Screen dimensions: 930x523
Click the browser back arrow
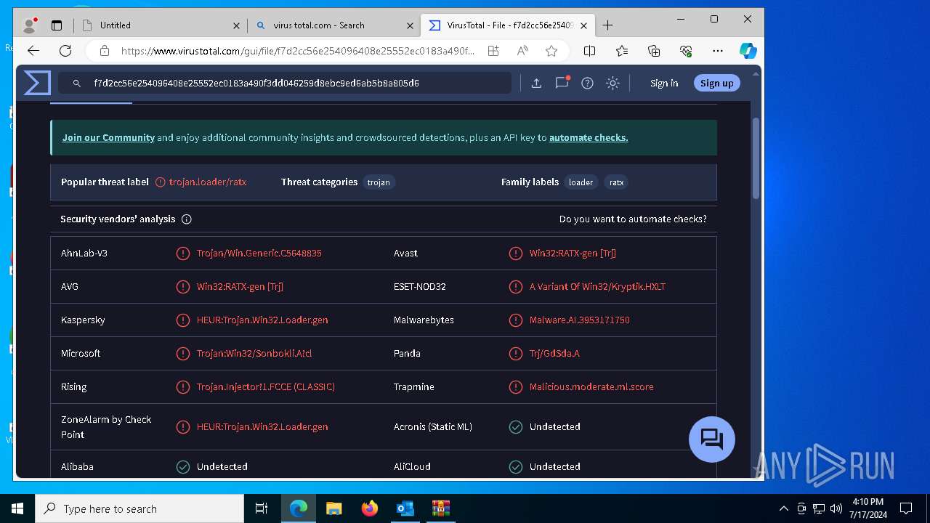pos(33,51)
